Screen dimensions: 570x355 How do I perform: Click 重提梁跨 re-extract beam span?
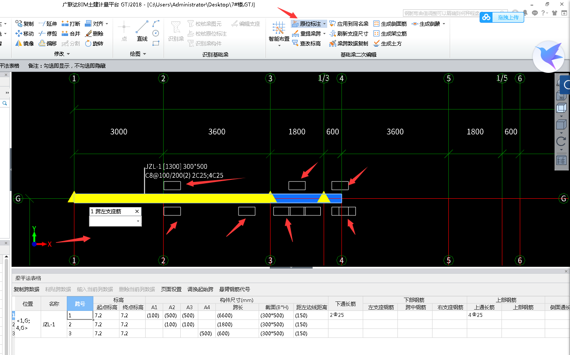coord(306,33)
